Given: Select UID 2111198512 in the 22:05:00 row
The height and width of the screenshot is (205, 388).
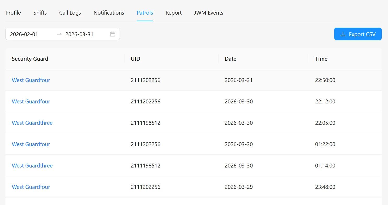Looking at the screenshot, I should point(146,123).
